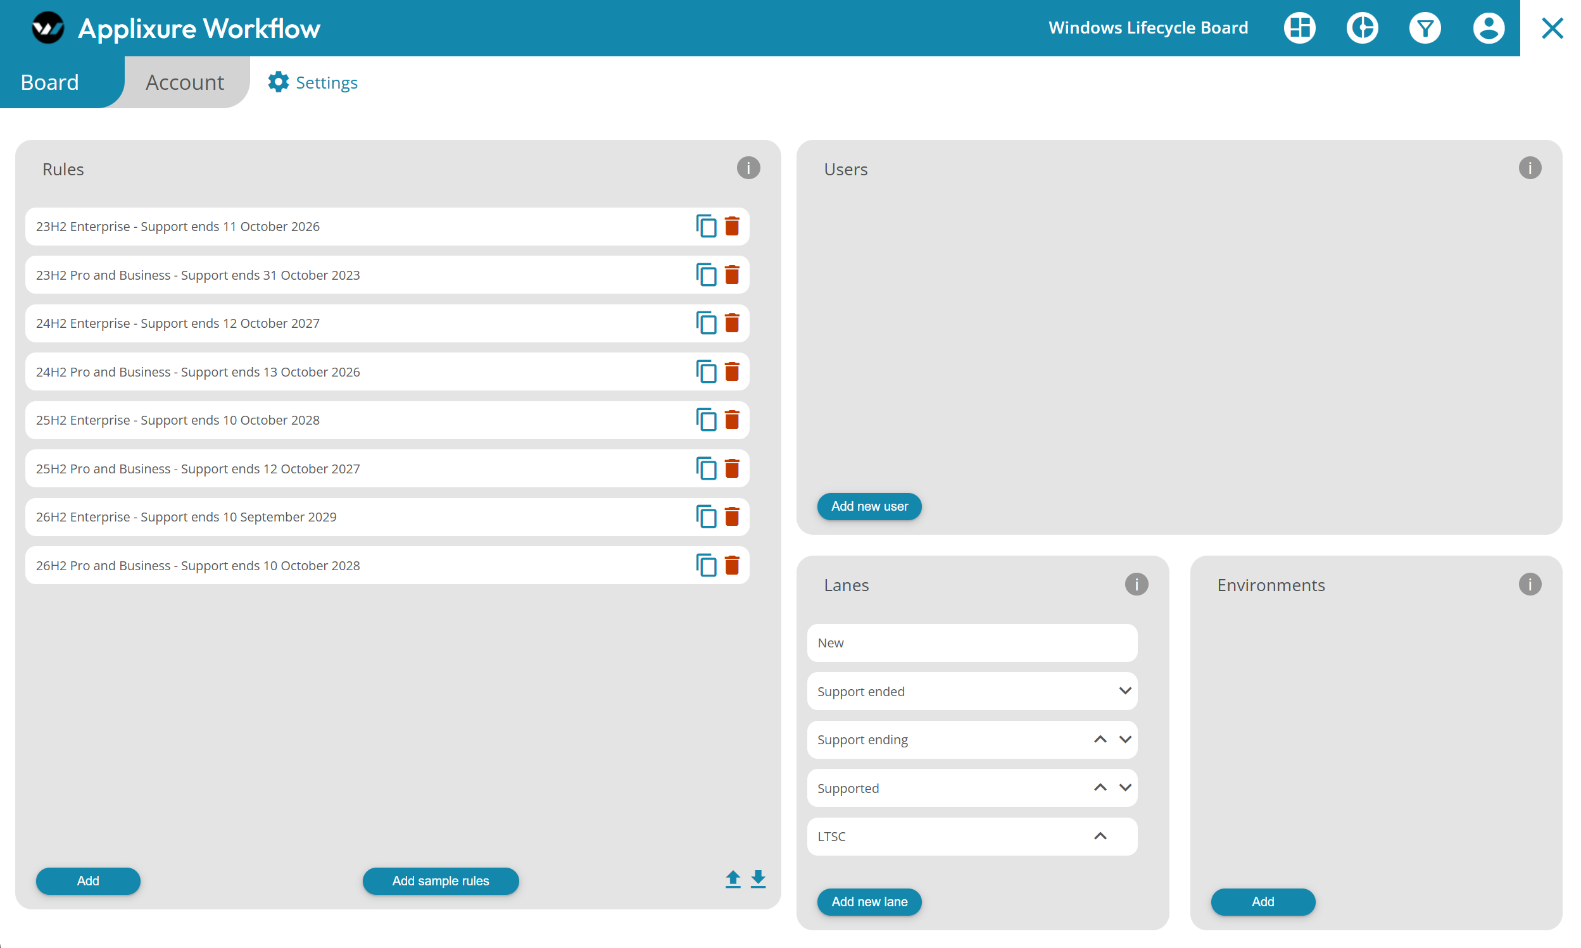
Task: Delete the 25H2 Pro and Business rule
Action: [x=732, y=468]
